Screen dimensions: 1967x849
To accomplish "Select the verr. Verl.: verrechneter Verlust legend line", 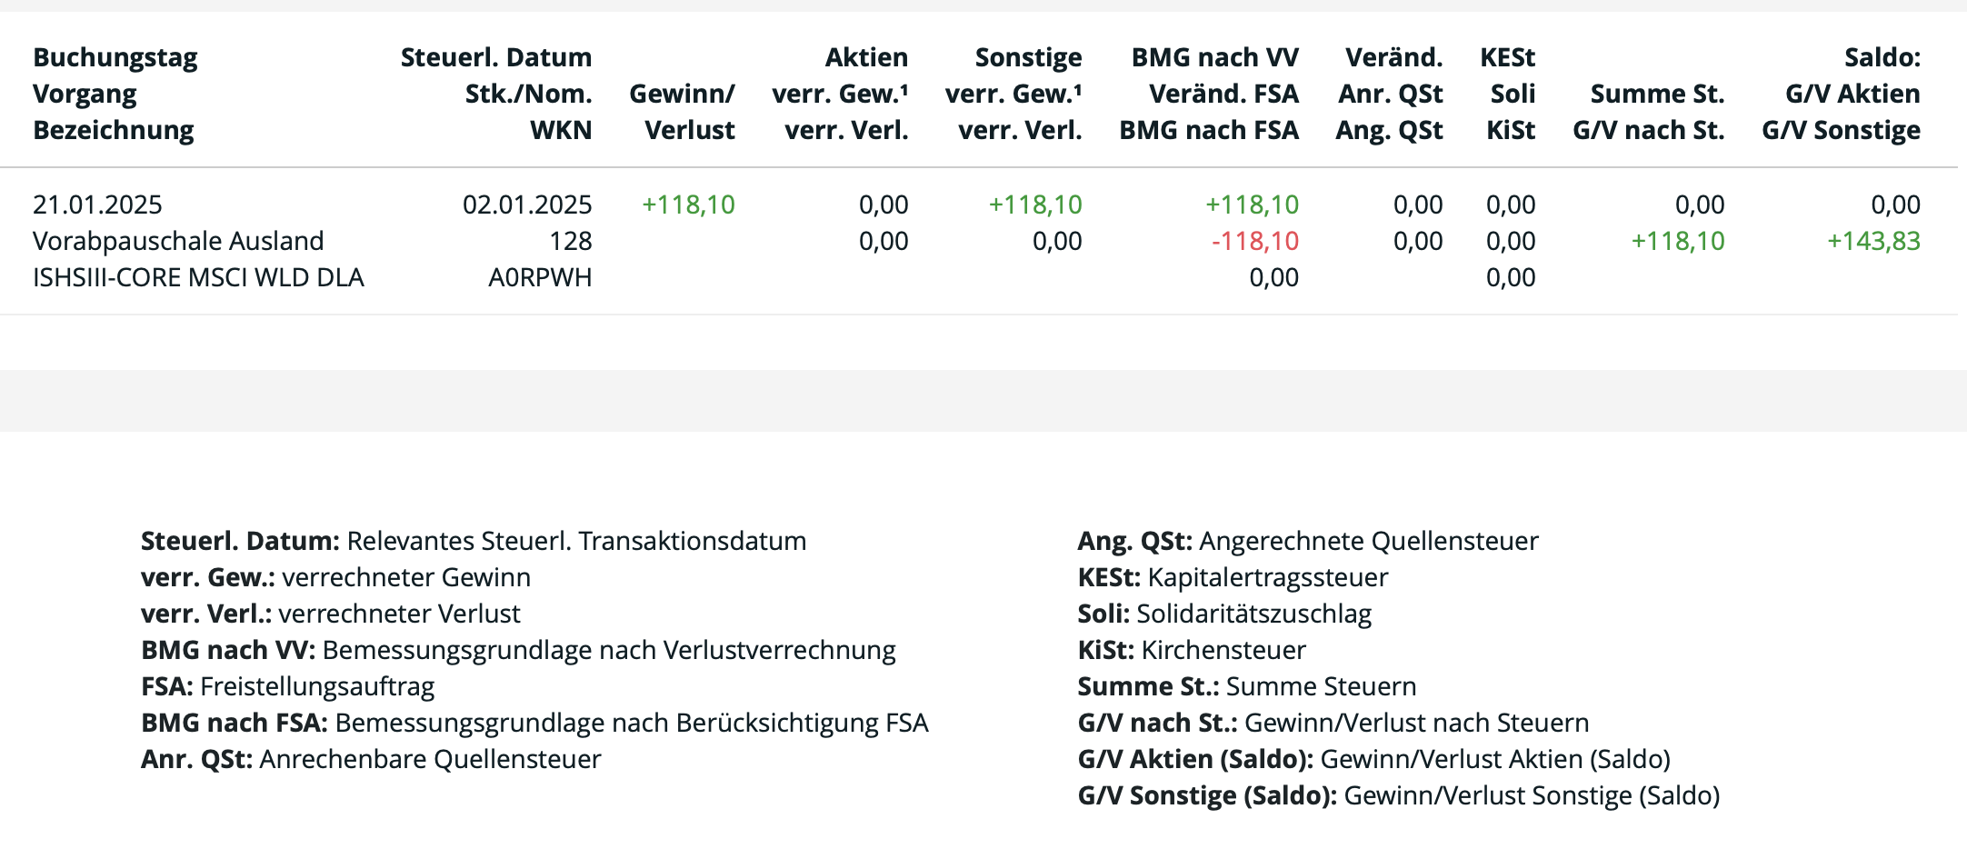I will click(330, 614).
